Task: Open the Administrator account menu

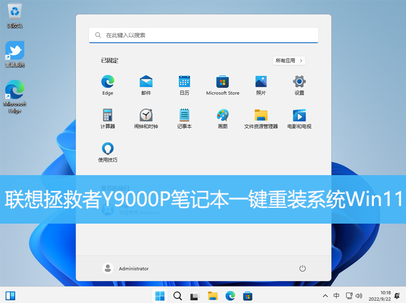Action: (x=126, y=268)
